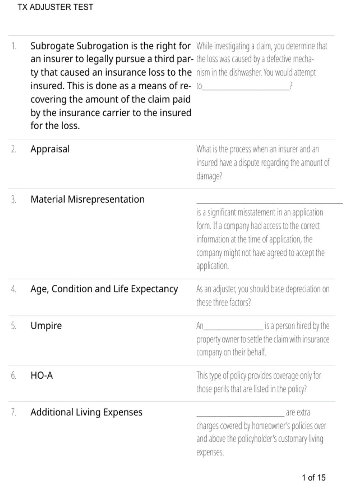Select the Material Misrepresentation term

coord(87,199)
